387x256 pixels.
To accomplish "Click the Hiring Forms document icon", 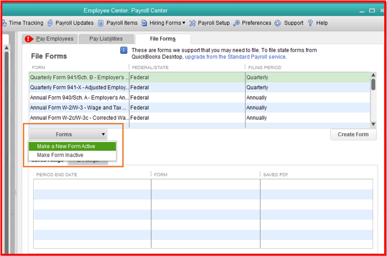I will point(144,23).
